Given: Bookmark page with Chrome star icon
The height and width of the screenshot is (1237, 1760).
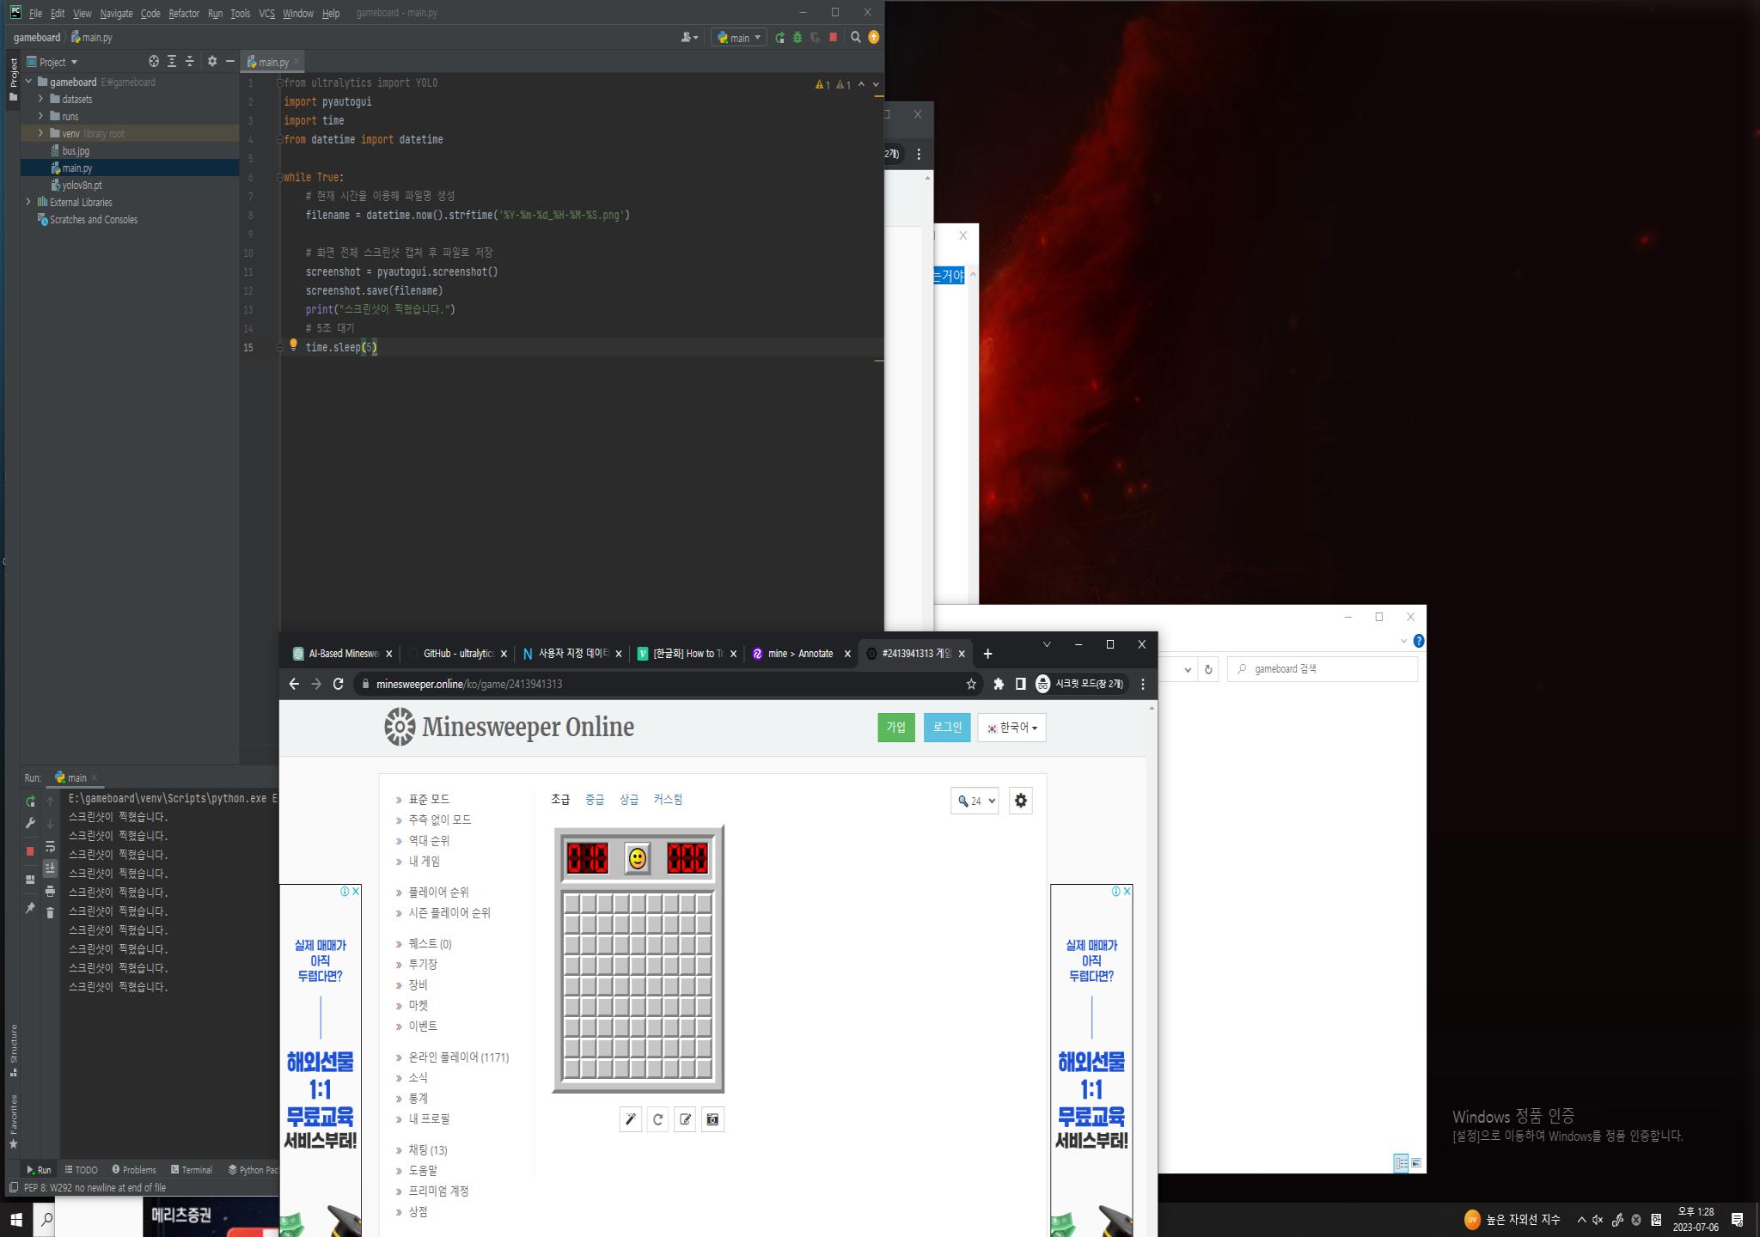Looking at the screenshot, I should pyautogui.click(x=971, y=684).
